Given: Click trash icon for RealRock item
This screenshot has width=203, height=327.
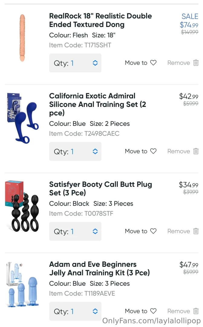Looking at the screenshot, I should (196, 63).
